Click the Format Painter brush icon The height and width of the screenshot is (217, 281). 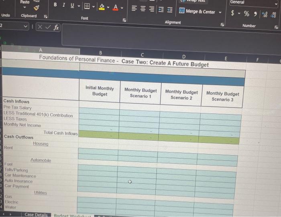pos(37,8)
